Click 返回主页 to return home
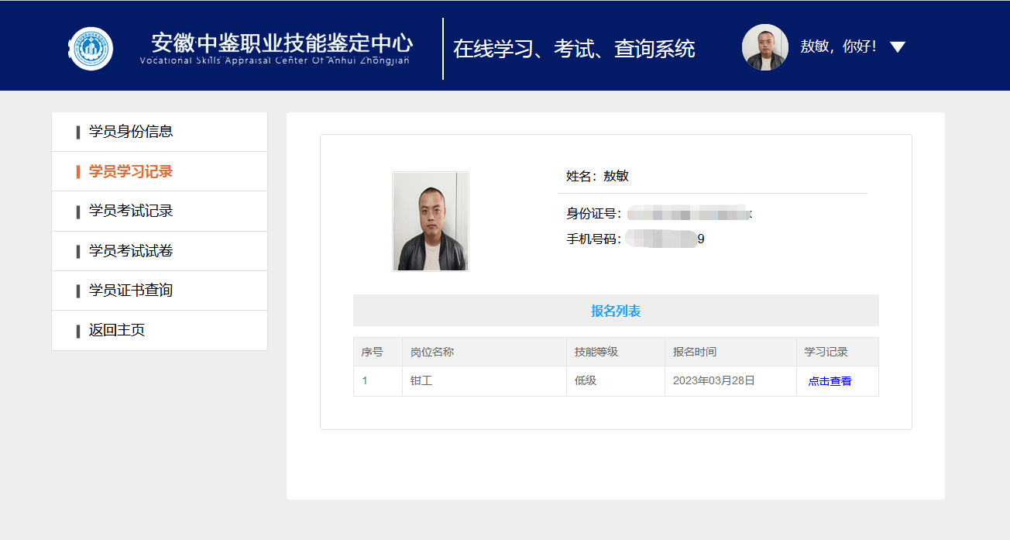 (160, 330)
